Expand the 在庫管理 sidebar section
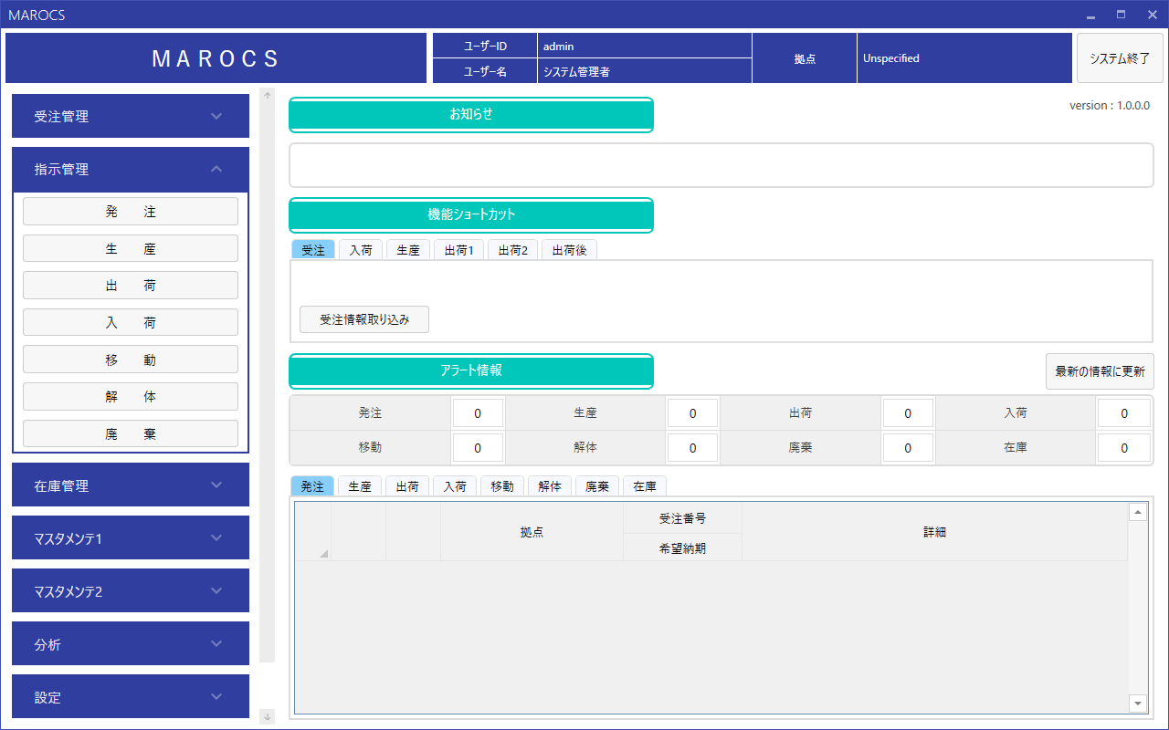 131,485
